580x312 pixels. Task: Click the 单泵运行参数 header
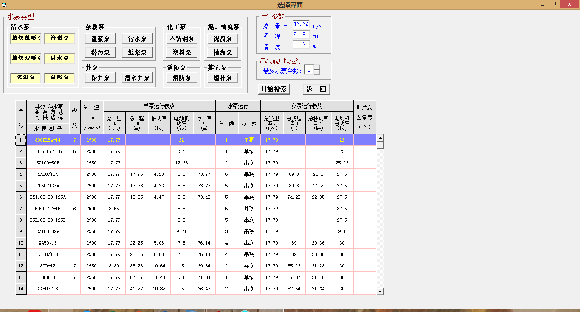click(x=159, y=106)
